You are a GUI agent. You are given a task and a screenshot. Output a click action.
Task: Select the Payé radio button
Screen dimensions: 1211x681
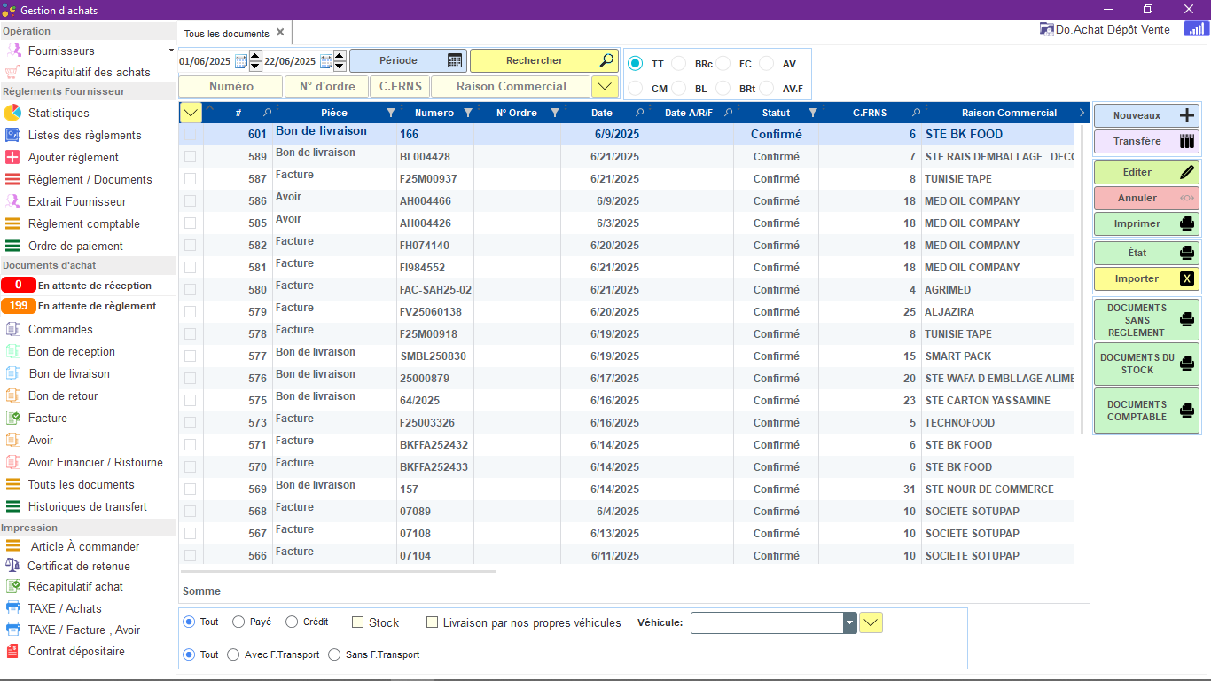(x=238, y=622)
